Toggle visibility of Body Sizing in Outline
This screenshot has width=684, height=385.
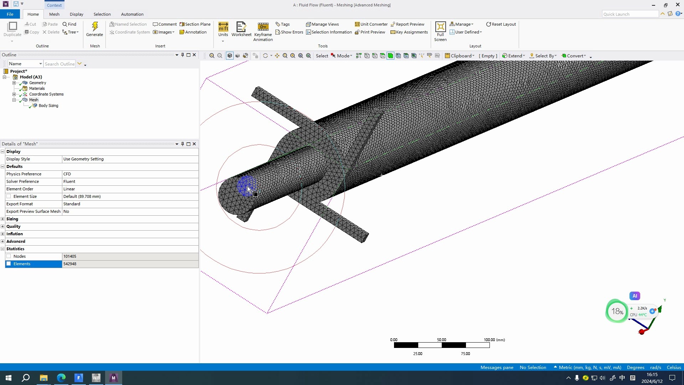click(x=30, y=105)
